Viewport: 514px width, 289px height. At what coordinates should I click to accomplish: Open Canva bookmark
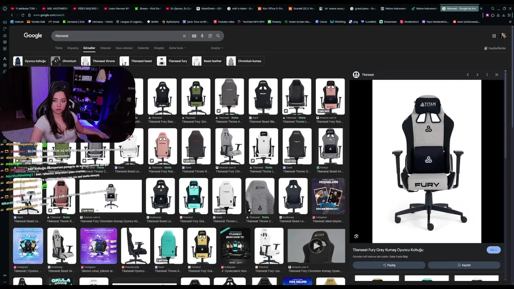click(321, 22)
